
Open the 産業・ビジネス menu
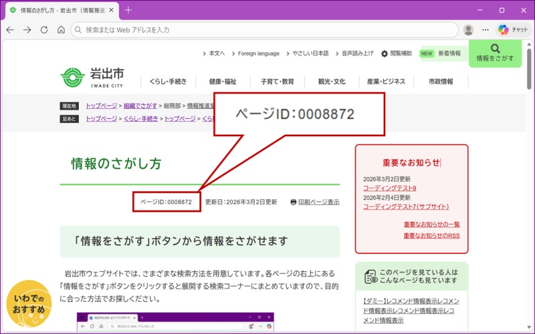(x=387, y=81)
